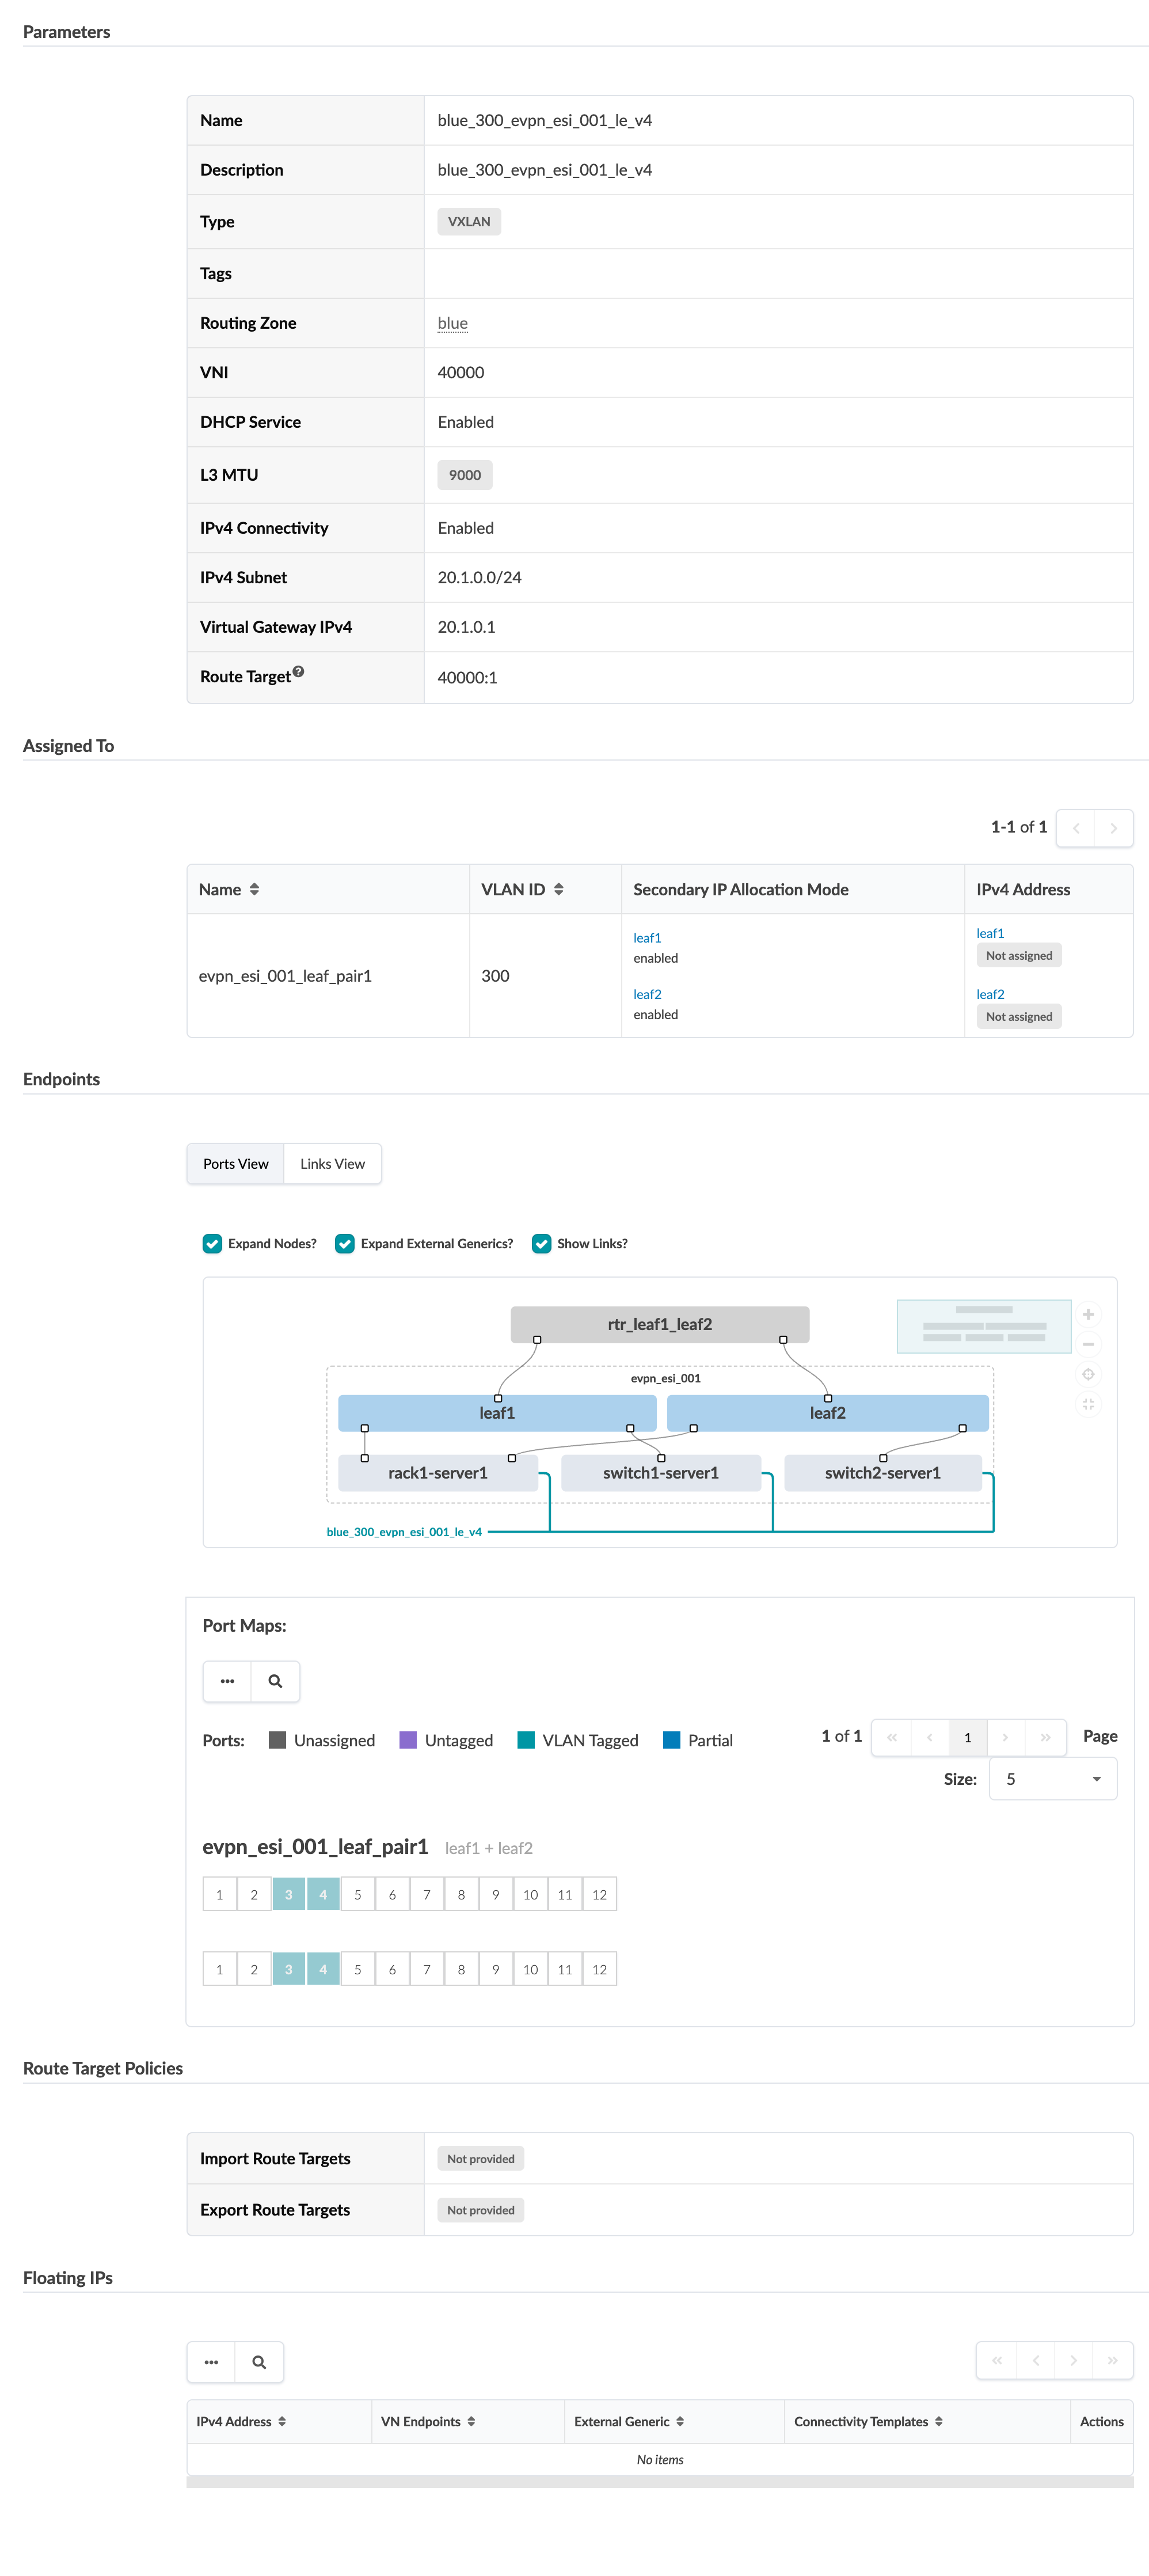
Task: Open Port Maps ellipsis options
Action: [227, 1681]
